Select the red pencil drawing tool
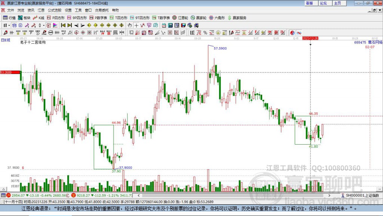Image resolution: width=383 pixels, height=216 pixels. (5, 33)
